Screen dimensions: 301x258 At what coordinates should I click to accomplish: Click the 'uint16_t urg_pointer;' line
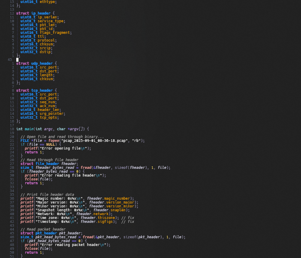coord(43,114)
